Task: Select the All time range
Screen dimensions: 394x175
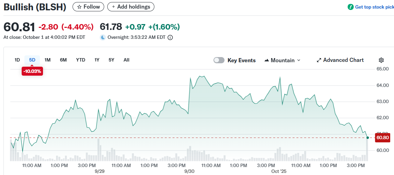Action: 127,60
